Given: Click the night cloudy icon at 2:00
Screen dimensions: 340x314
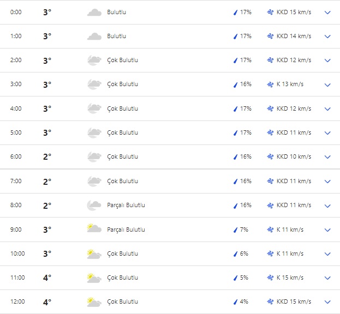Looking at the screenshot, I should pos(94,60).
